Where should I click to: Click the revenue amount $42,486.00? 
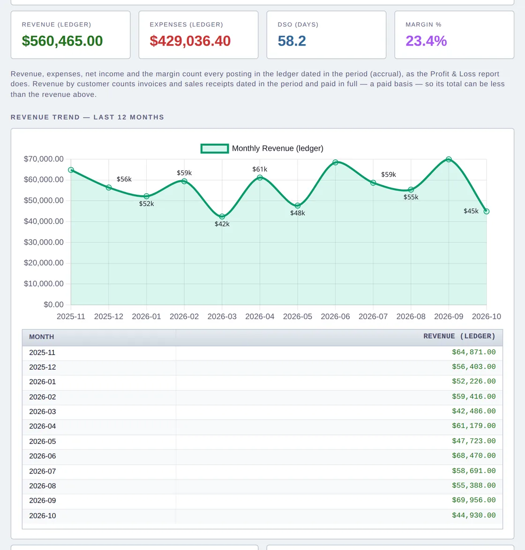474,411
